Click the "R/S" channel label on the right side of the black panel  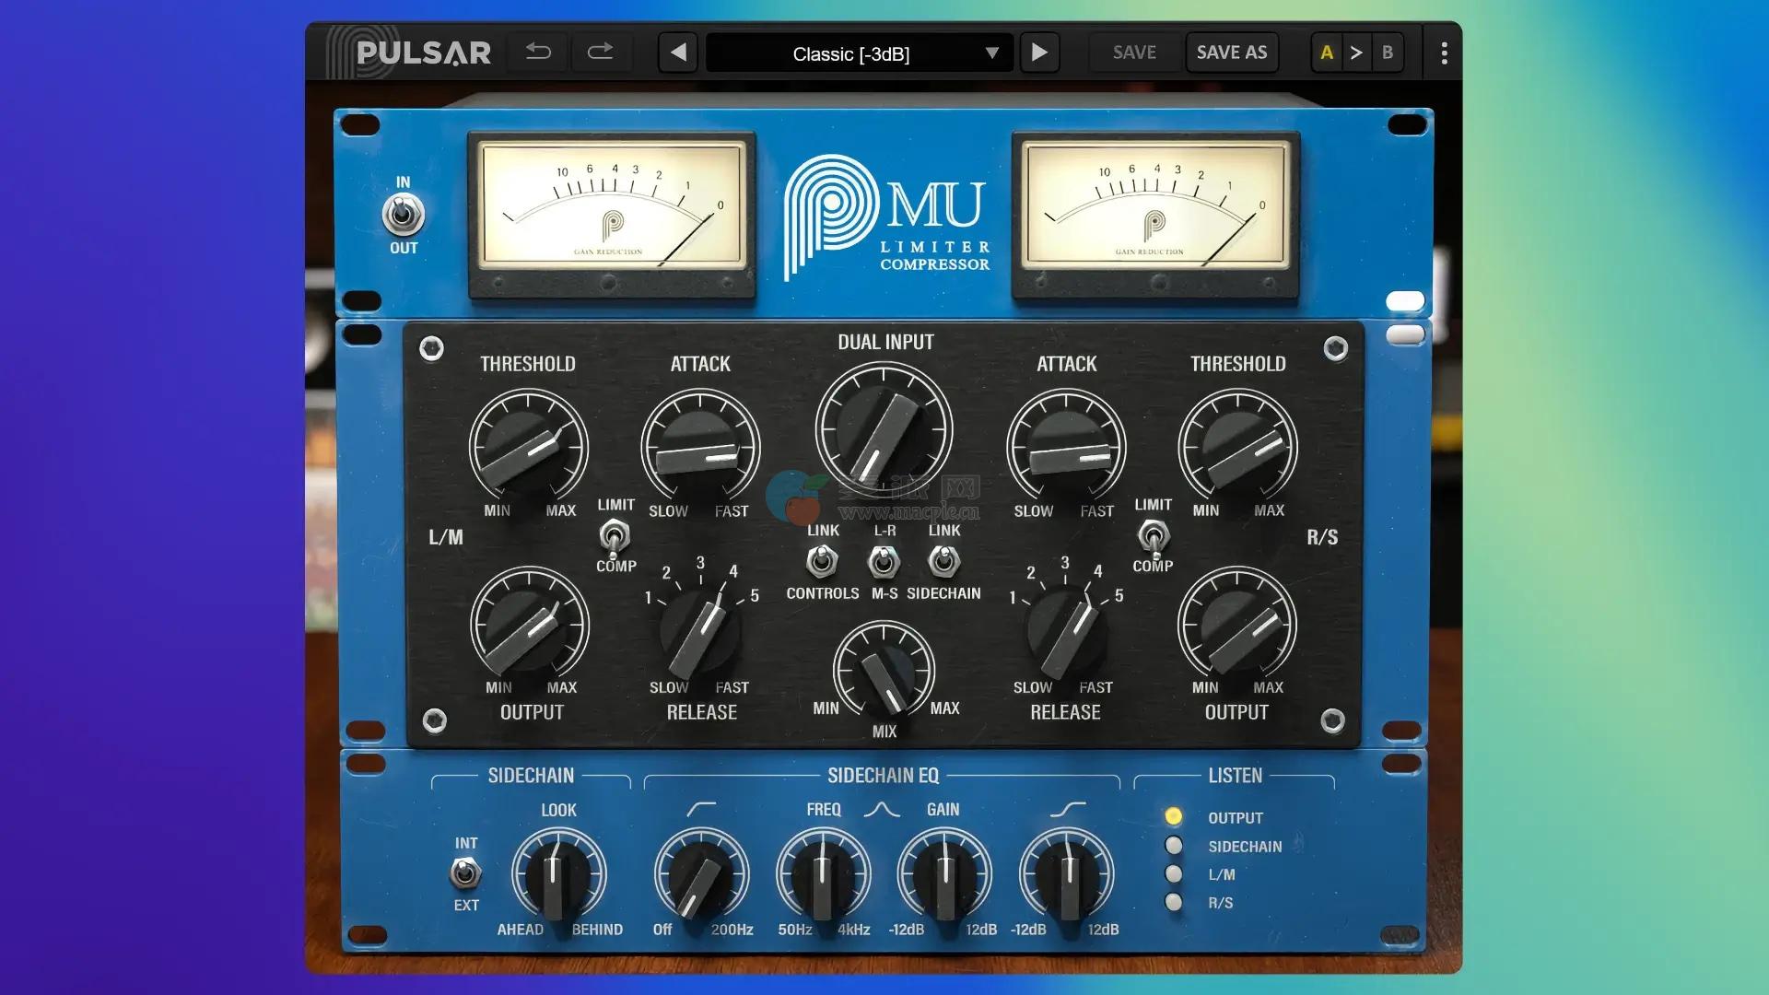(1322, 537)
